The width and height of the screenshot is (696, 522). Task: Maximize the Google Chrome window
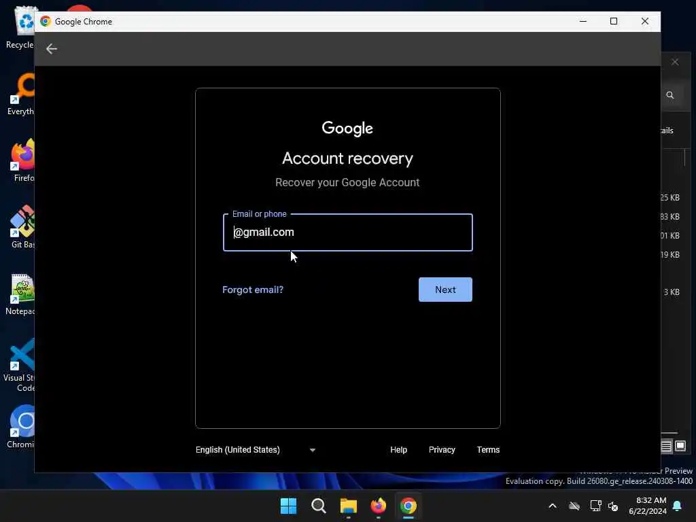click(x=614, y=21)
